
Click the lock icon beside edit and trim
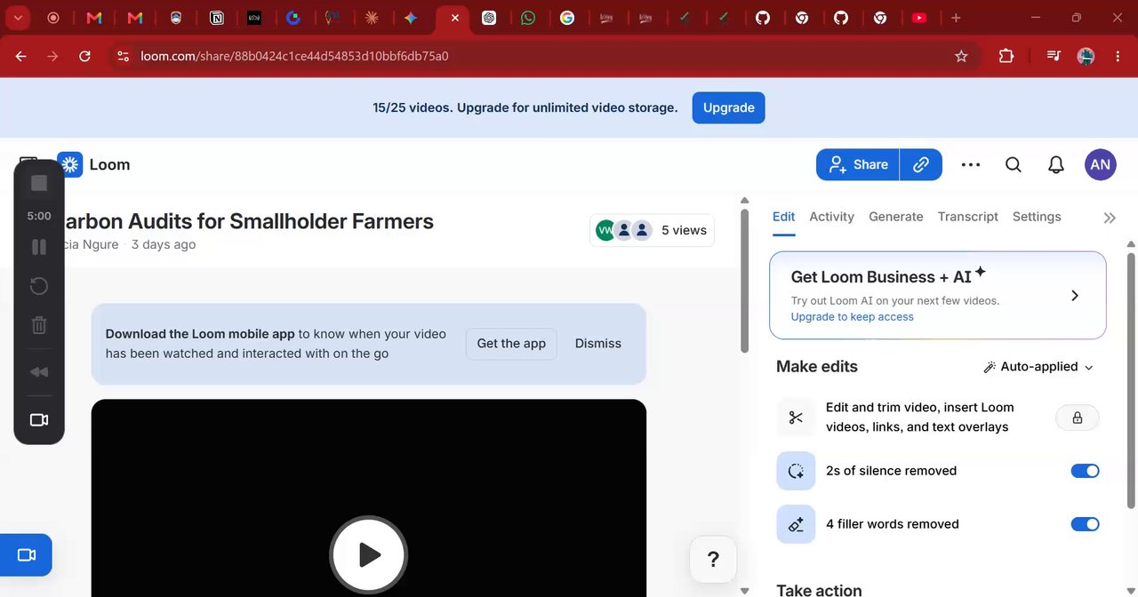1078,418
